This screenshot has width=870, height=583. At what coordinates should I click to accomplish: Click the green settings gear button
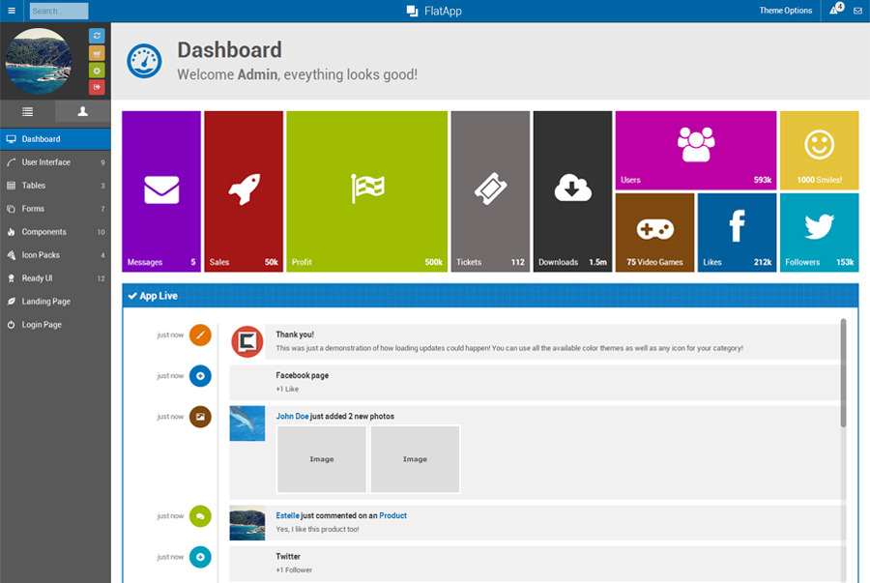[97, 71]
